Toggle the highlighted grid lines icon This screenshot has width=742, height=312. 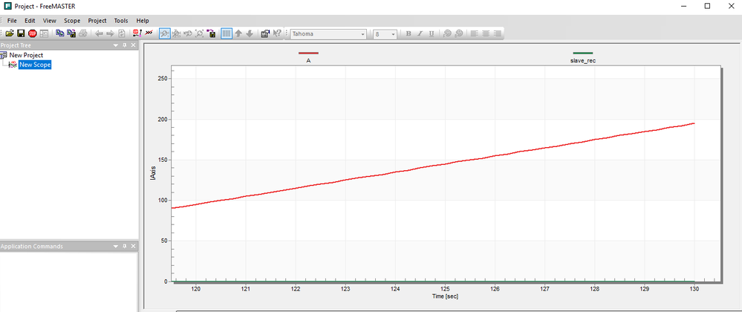[227, 33]
